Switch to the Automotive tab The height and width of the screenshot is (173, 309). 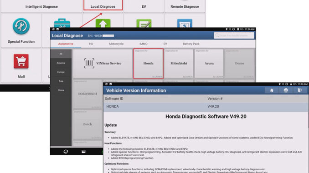(66, 44)
